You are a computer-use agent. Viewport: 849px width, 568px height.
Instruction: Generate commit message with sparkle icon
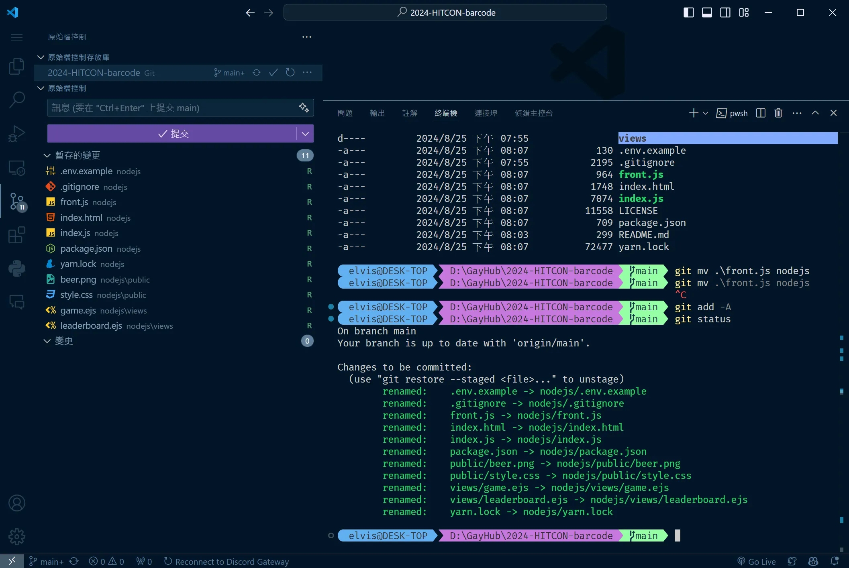coord(304,108)
